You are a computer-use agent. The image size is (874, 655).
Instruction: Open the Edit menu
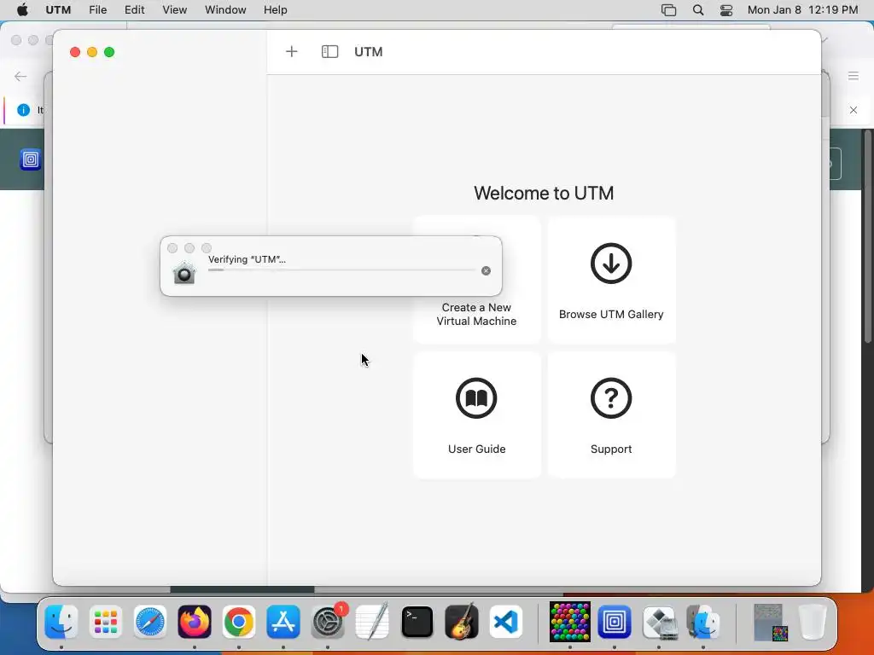point(134,10)
